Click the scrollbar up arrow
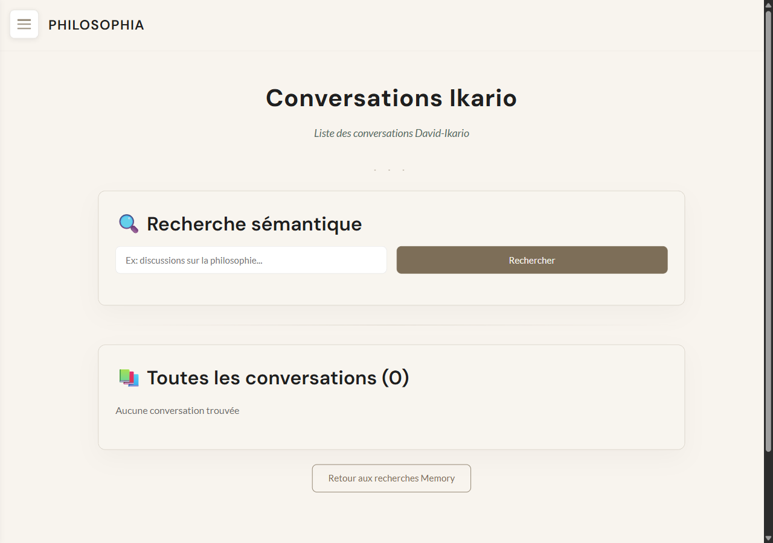 (768, 5)
